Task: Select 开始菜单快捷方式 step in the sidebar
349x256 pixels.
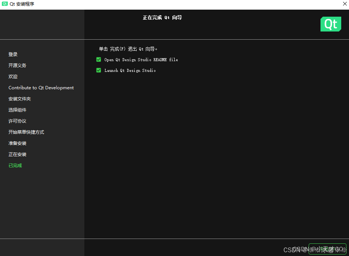Action: tap(26, 132)
